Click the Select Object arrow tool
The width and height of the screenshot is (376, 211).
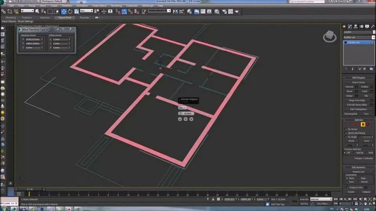(37, 11)
